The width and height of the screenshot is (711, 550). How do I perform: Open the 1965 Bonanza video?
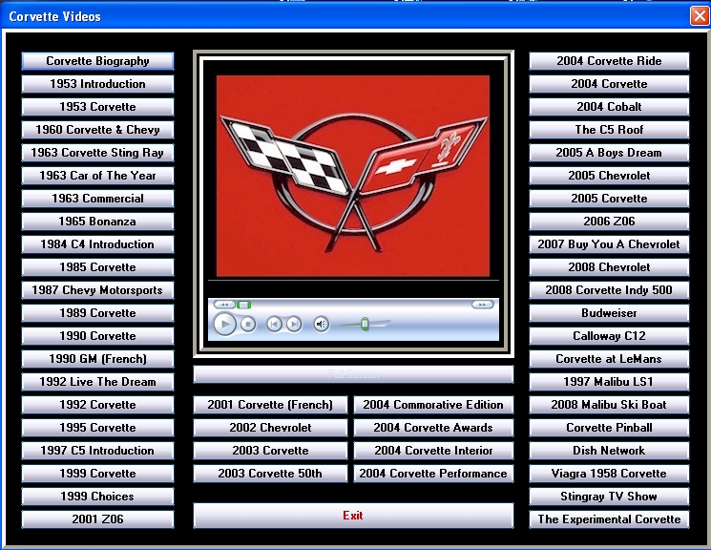coord(97,222)
